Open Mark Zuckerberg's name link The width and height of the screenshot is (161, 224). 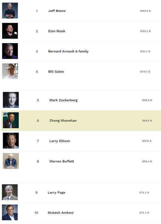click(x=63, y=100)
